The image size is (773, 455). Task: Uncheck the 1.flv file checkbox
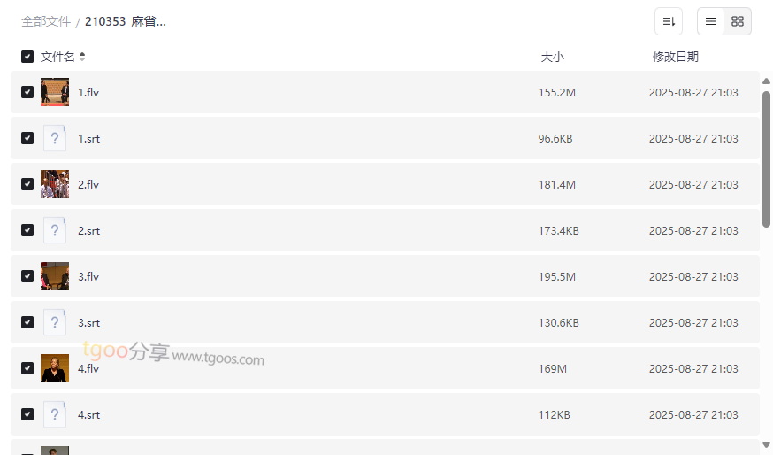click(27, 92)
